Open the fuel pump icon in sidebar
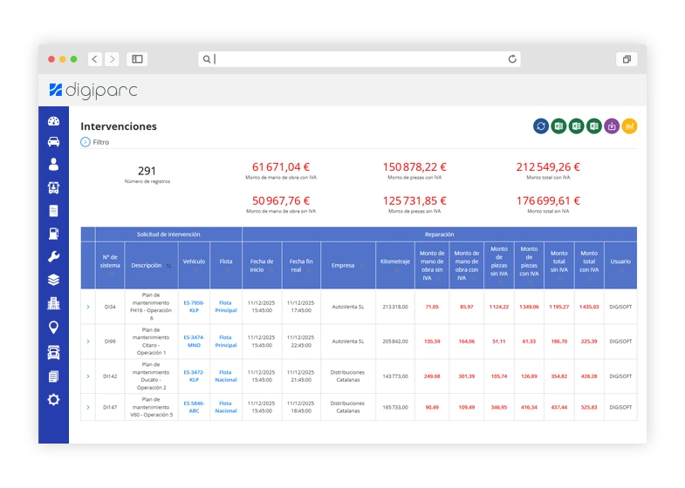 pyautogui.click(x=53, y=234)
